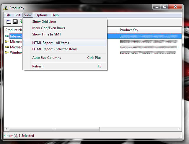Viewport: 189px width, 144px height.
Task: Choose HTML Report - Selected Items
Action: click(65, 49)
